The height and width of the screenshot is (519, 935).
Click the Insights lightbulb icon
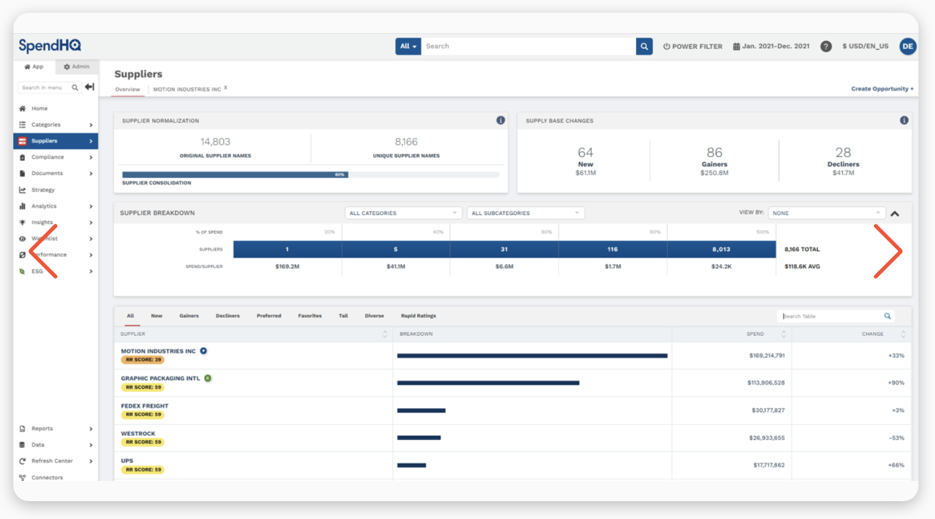point(22,223)
